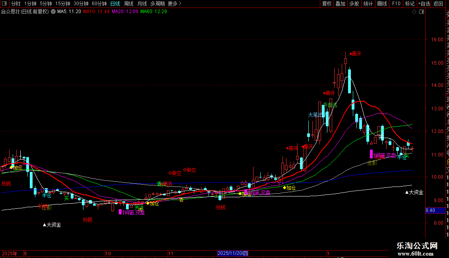
Task: Click the 合众思壮(日线.前复权) chart title
Action: coord(25,12)
